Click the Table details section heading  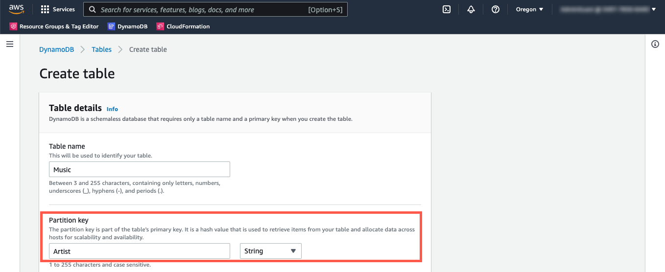(x=75, y=108)
